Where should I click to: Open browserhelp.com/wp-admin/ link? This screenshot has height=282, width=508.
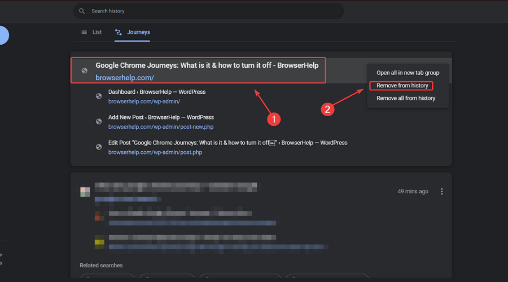tap(144, 102)
